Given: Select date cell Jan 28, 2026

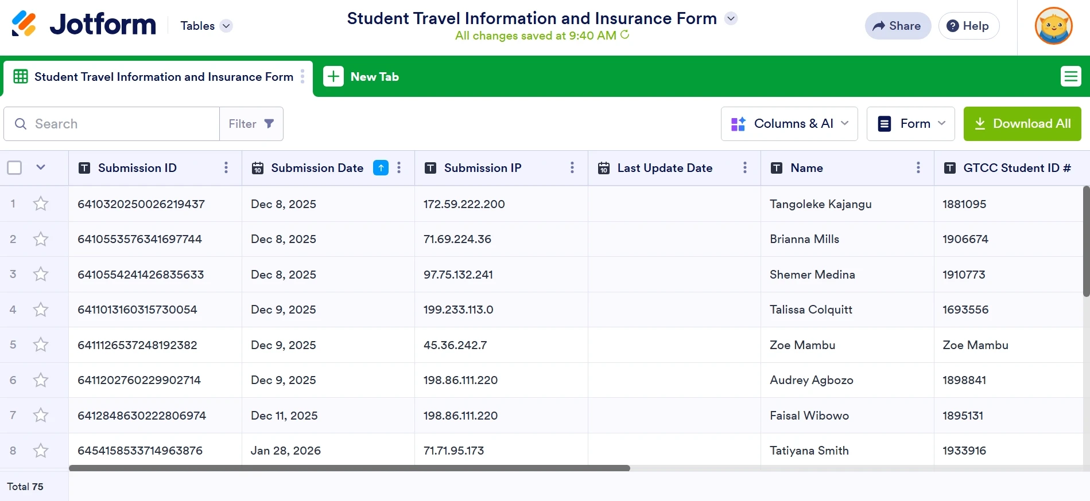Looking at the screenshot, I should (328, 451).
